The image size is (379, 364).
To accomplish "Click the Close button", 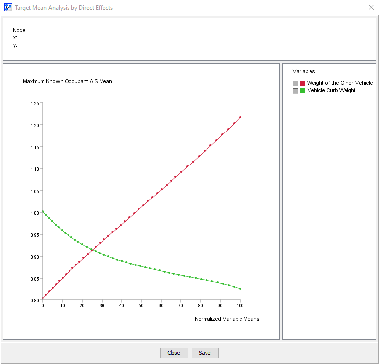I will (x=174, y=353).
